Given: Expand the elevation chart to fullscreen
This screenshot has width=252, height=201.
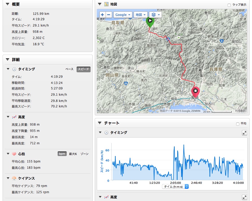Looking at the screenshot, I should 244,197.
